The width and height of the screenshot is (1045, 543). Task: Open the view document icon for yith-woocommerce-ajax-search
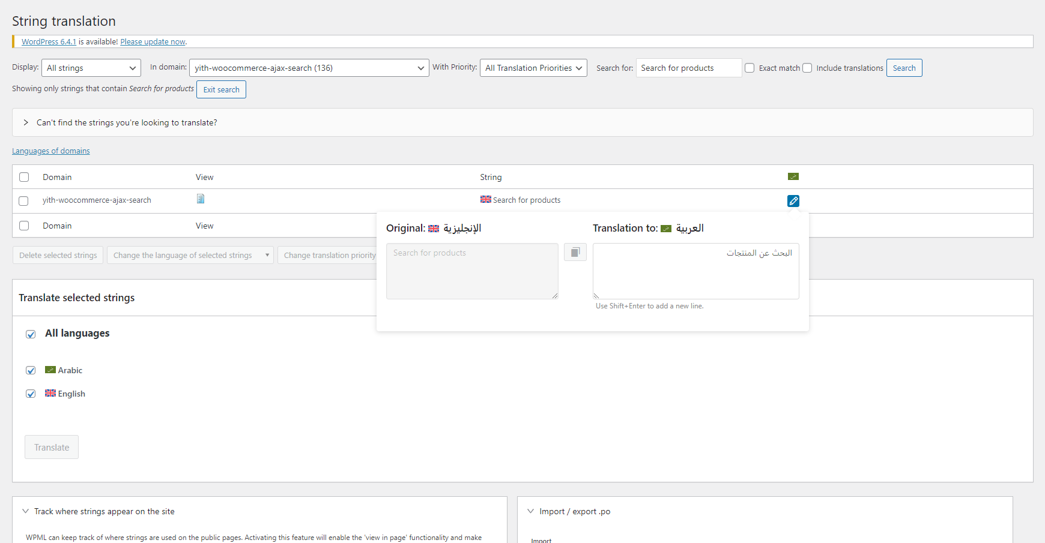point(201,199)
